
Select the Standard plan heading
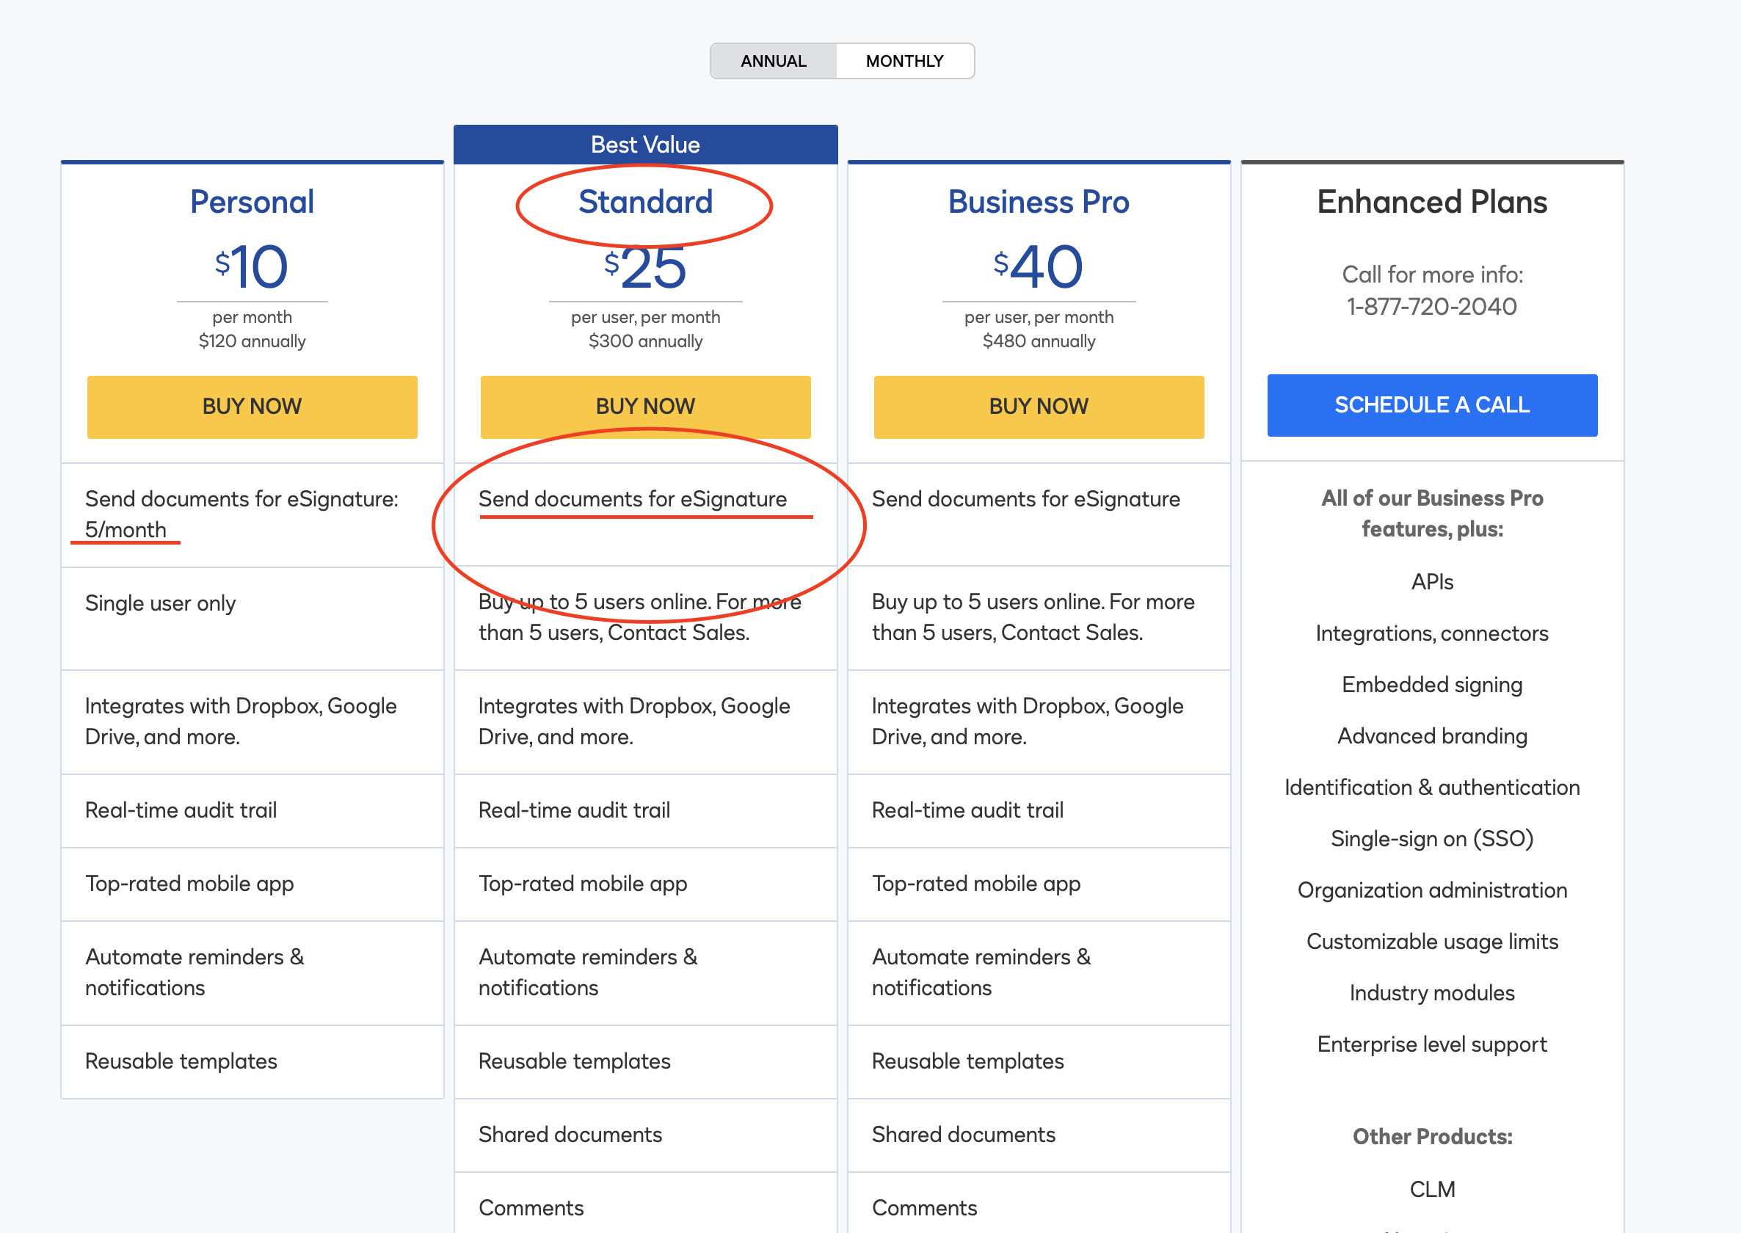[645, 202]
